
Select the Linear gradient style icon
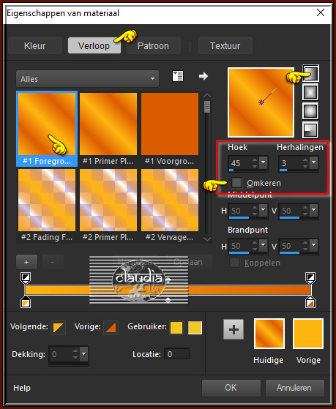[x=310, y=73]
